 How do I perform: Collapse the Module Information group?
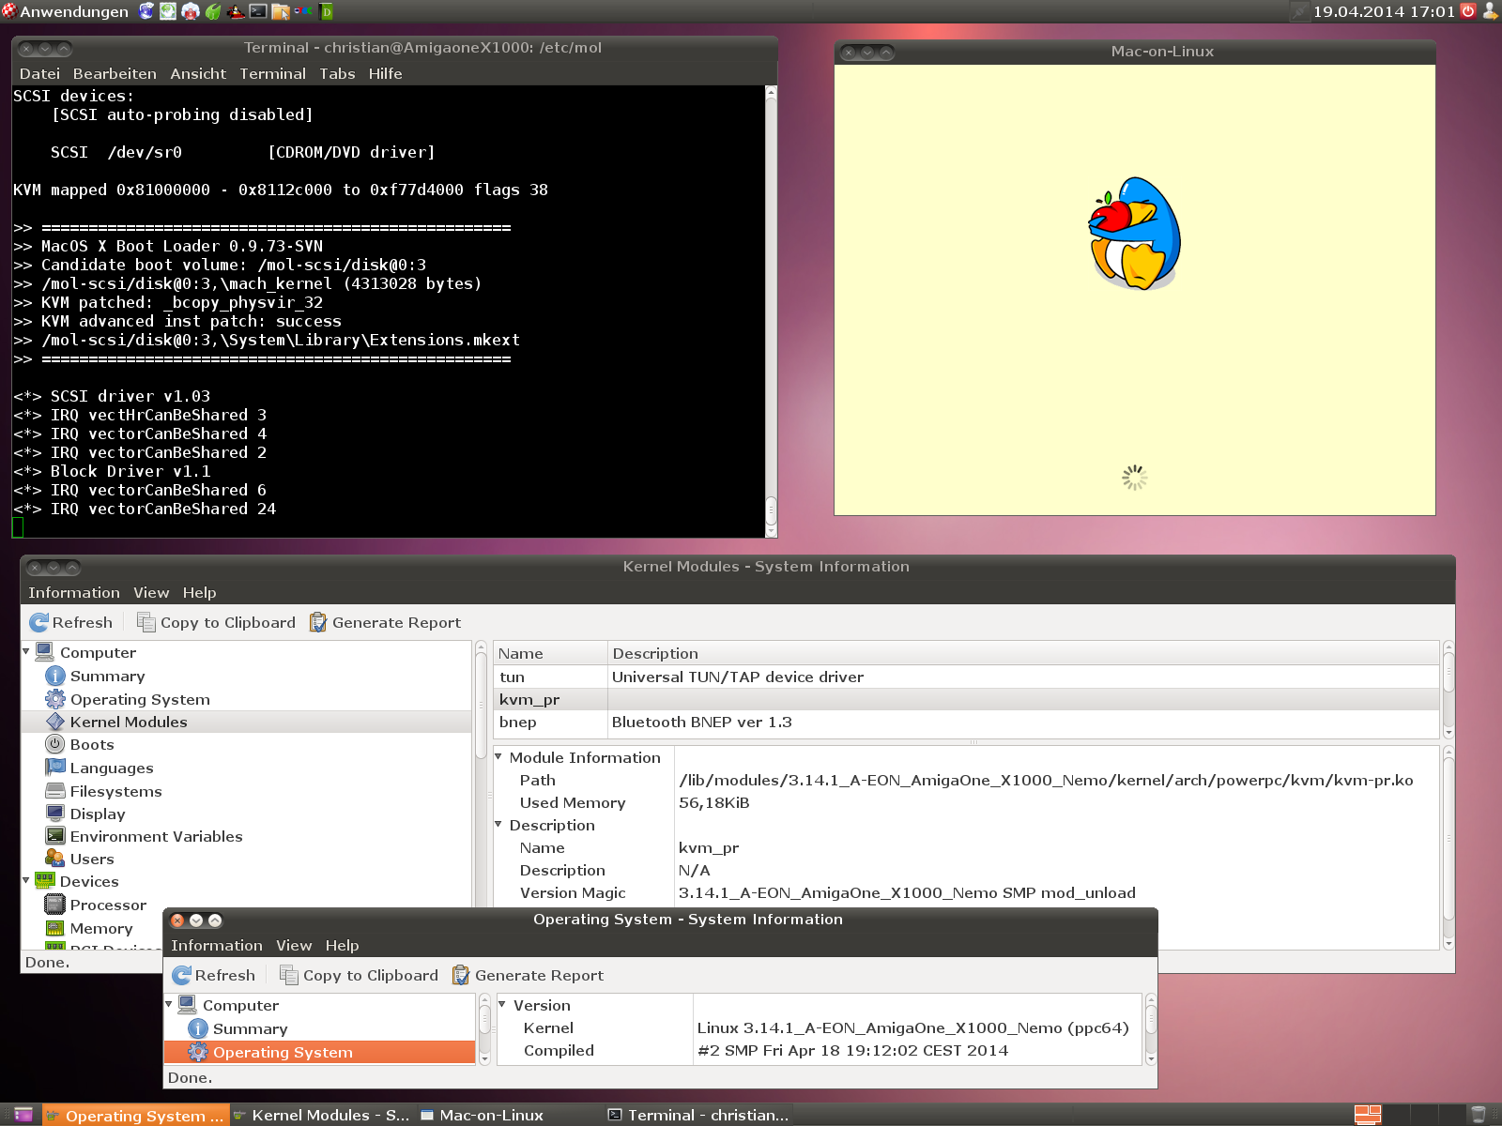(x=498, y=756)
